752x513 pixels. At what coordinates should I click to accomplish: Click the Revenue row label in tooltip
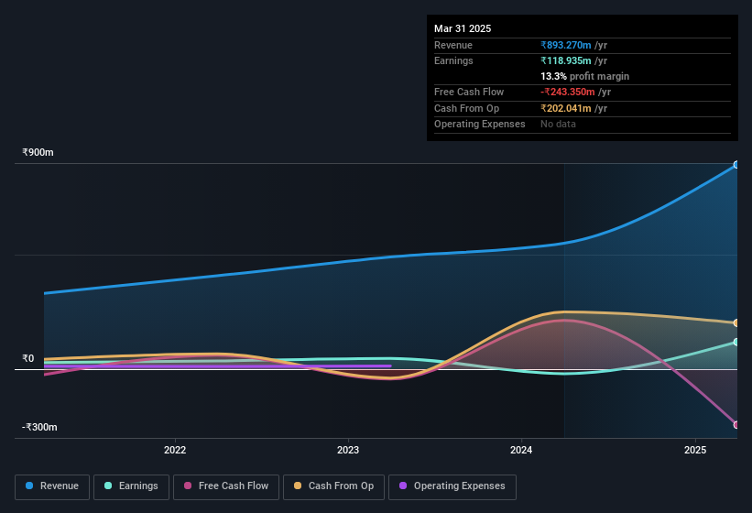pos(453,45)
